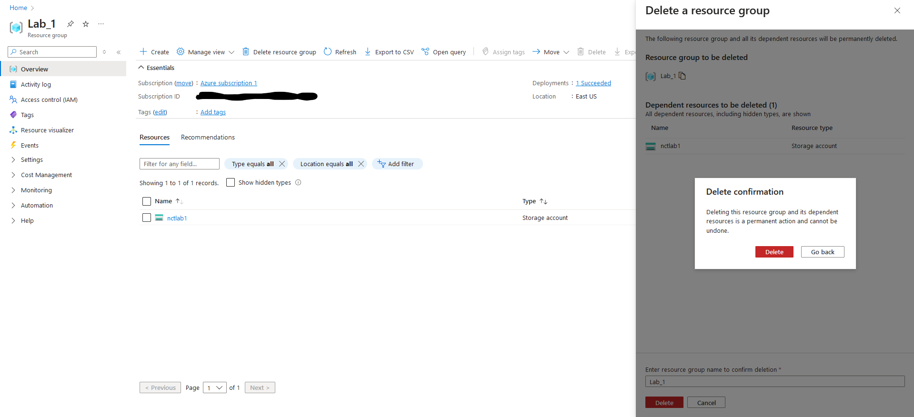Image resolution: width=914 pixels, height=417 pixels.
Task: Pin the Lab_1 resource group
Action: 70,24
